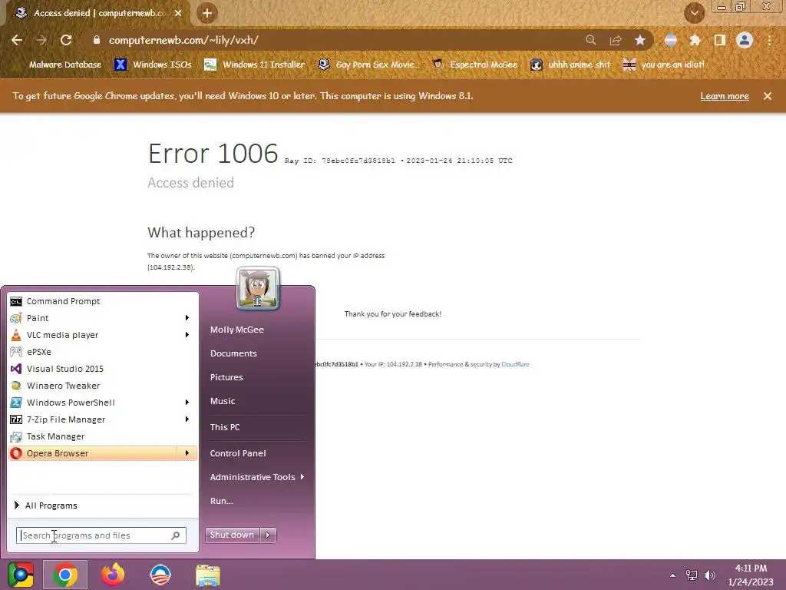Open Control Panel from Start menu
This screenshot has width=786, height=590.
238,453
